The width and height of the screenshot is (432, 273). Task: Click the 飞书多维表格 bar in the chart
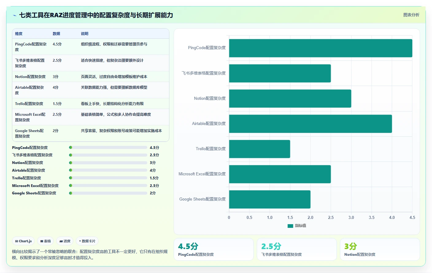click(x=280, y=73)
